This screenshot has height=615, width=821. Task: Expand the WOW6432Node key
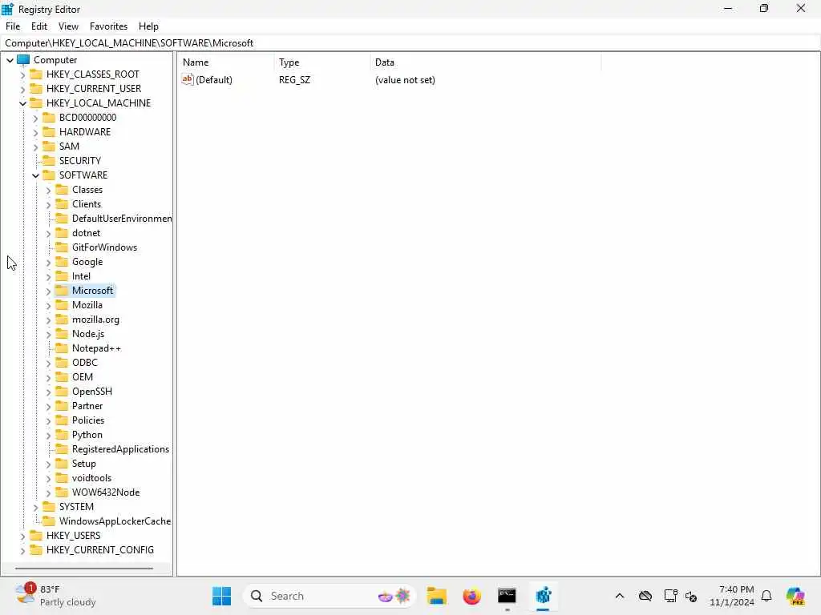click(x=48, y=492)
